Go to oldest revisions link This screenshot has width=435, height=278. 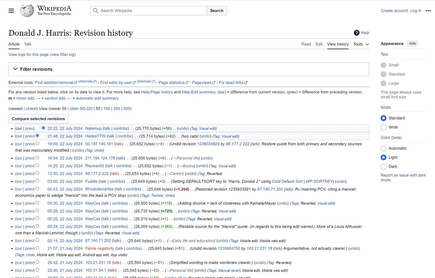[x=31, y=108]
